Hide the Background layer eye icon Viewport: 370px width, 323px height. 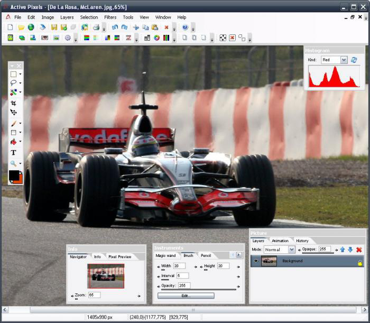click(256, 261)
